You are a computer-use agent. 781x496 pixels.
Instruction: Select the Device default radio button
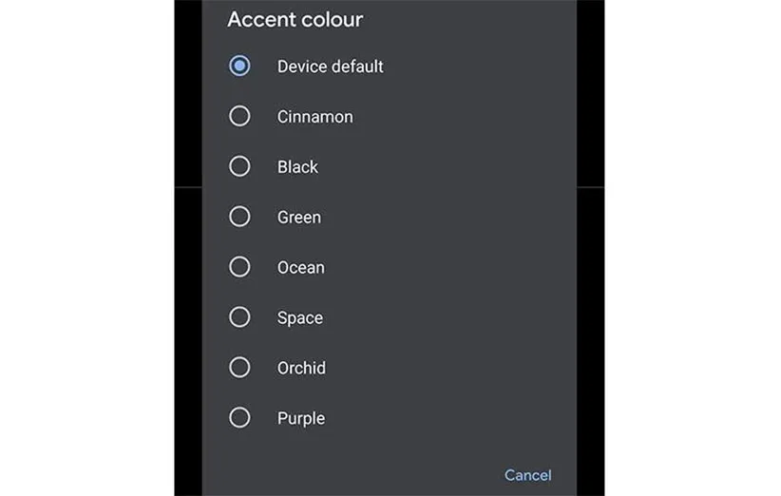(239, 67)
